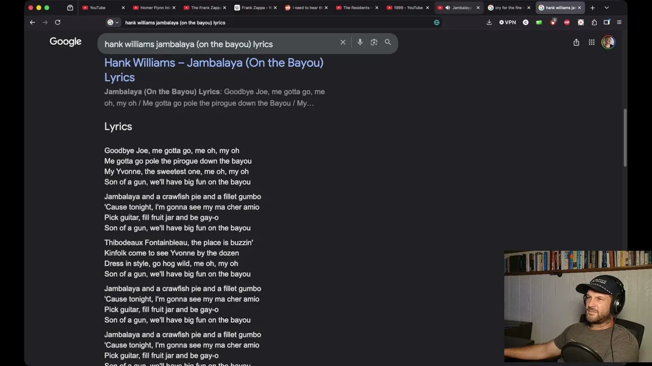This screenshot has height=366, width=652.
Task: Close the 1999 - YouTube tab
Action: click(x=427, y=8)
